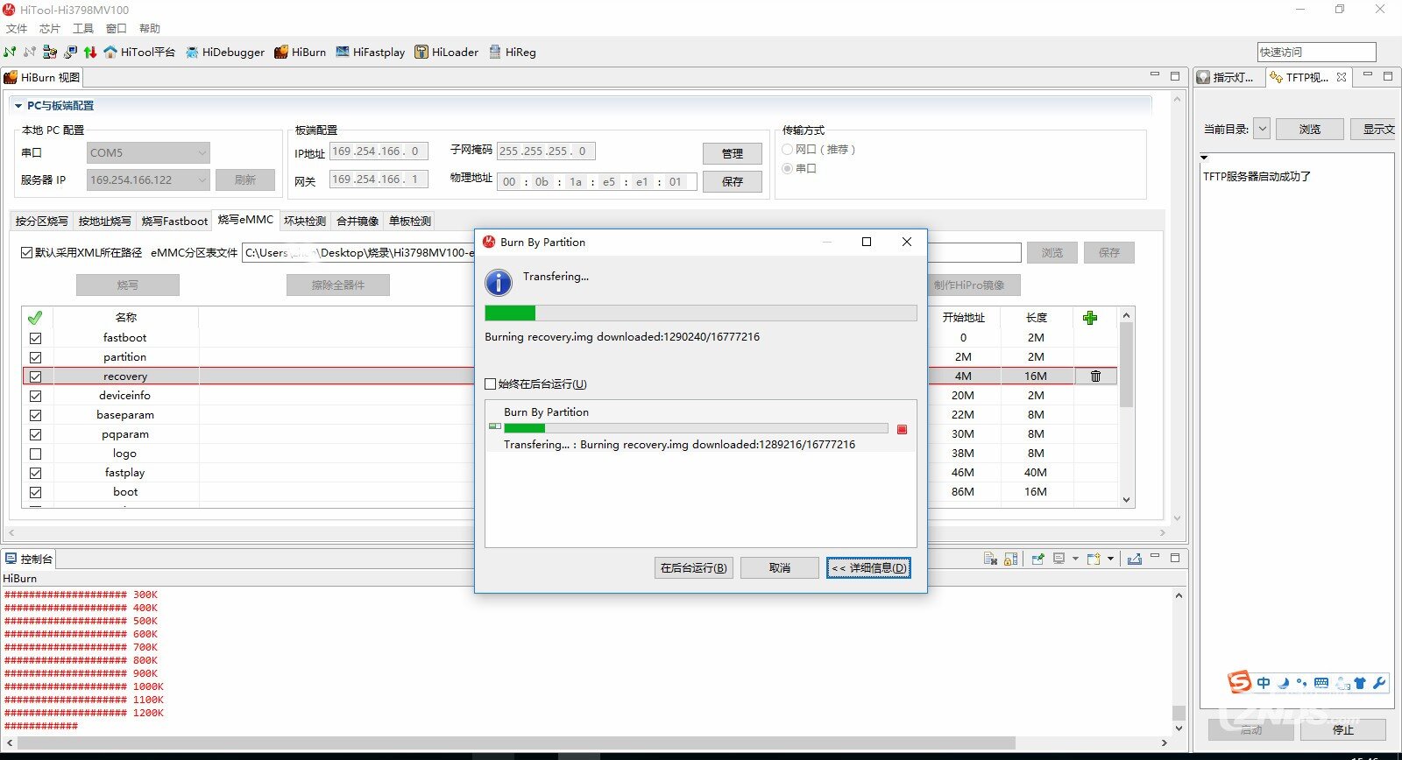1402x760 pixels.
Task: Select the 指示灯 view tab
Action: click(x=1227, y=77)
